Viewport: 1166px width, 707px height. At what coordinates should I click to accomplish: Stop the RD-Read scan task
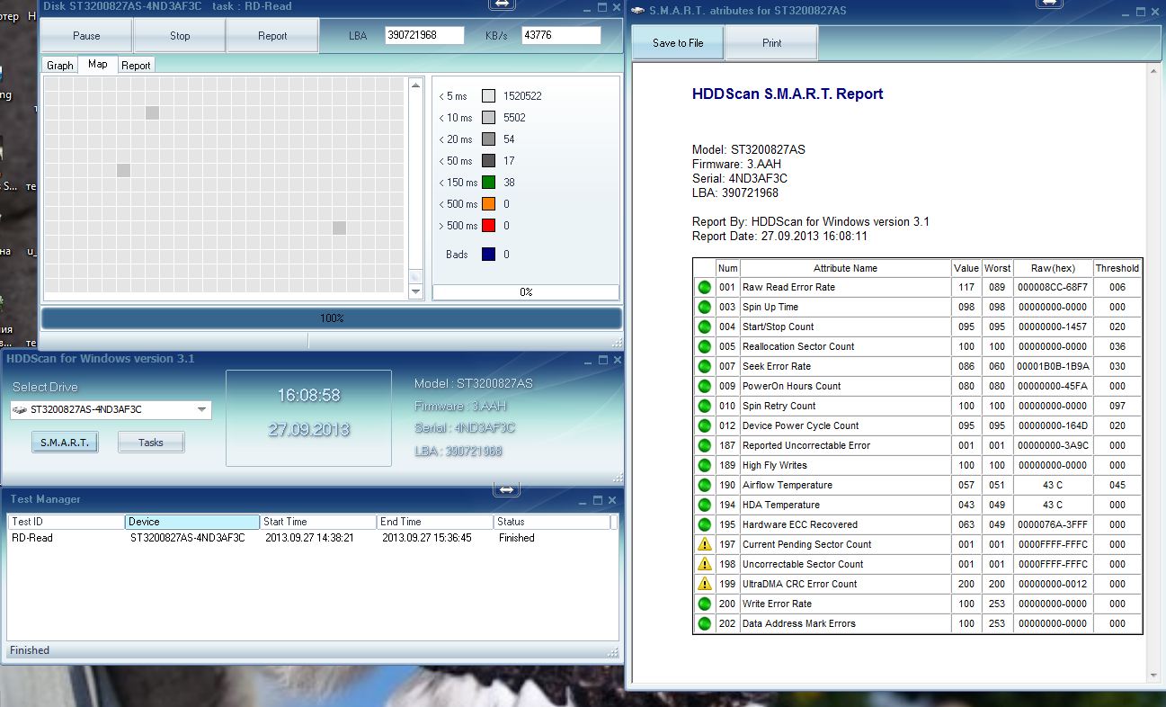tap(180, 36)
